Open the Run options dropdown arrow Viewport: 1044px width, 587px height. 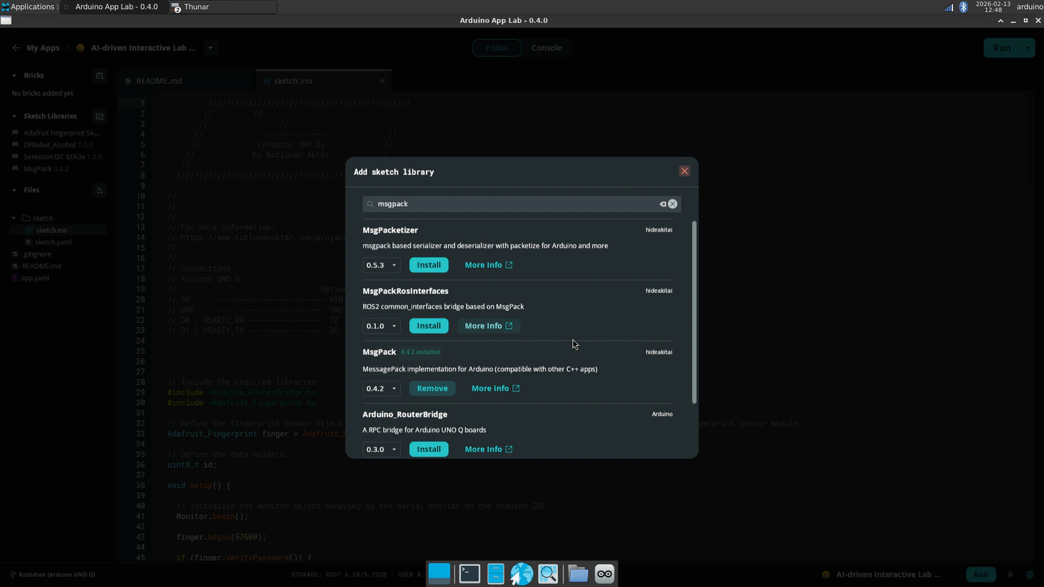[1028, 48]
